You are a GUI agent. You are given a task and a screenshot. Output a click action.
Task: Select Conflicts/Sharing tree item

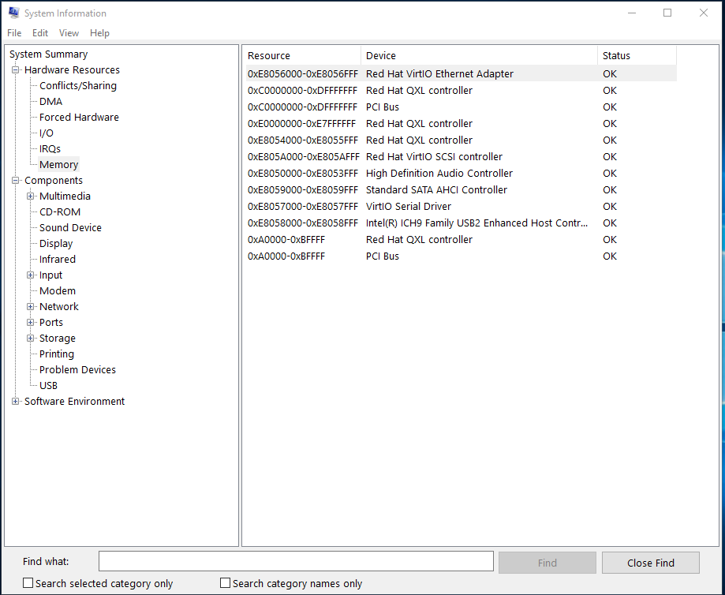tap(78, 85)
